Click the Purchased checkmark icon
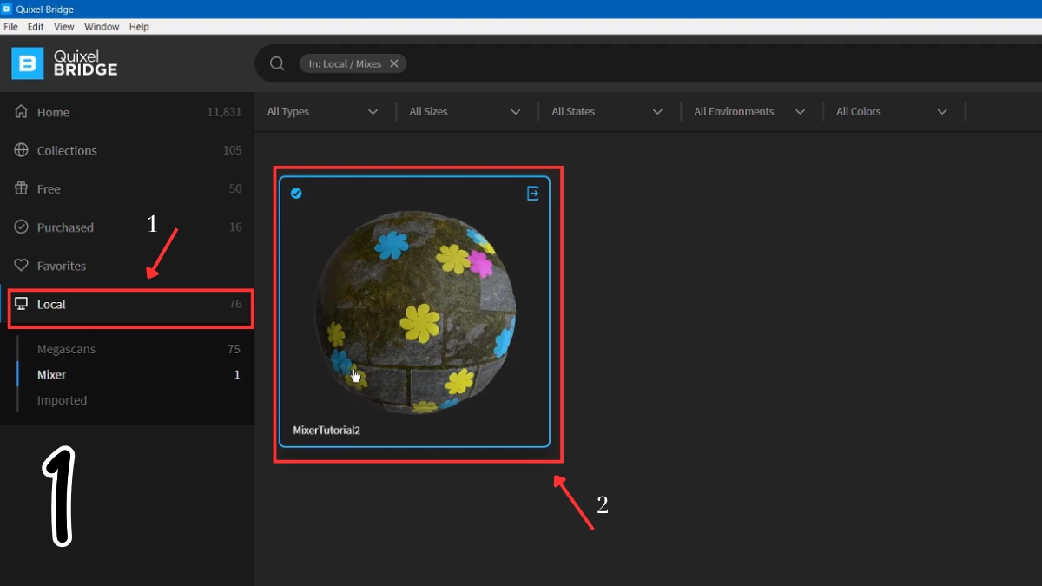 pyautogui.click(x=22, y=227)
